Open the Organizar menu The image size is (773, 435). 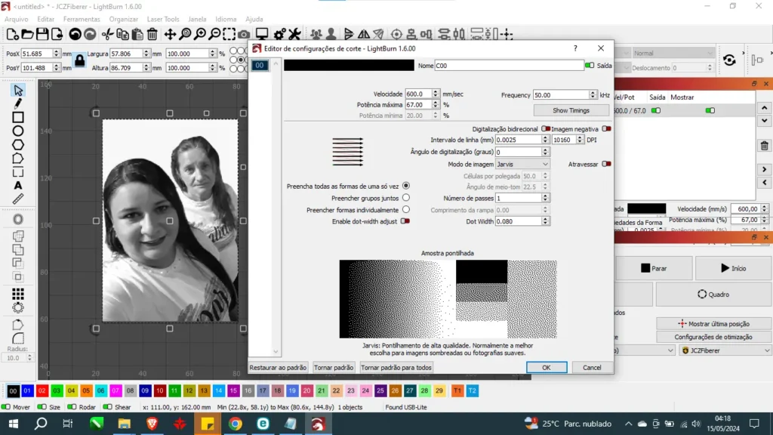pos(124,19)
